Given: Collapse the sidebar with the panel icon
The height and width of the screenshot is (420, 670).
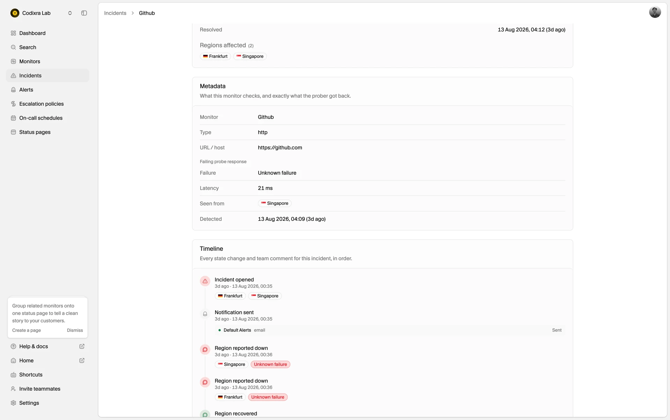Looking at the screenshot, I should [x=84, y=13].
